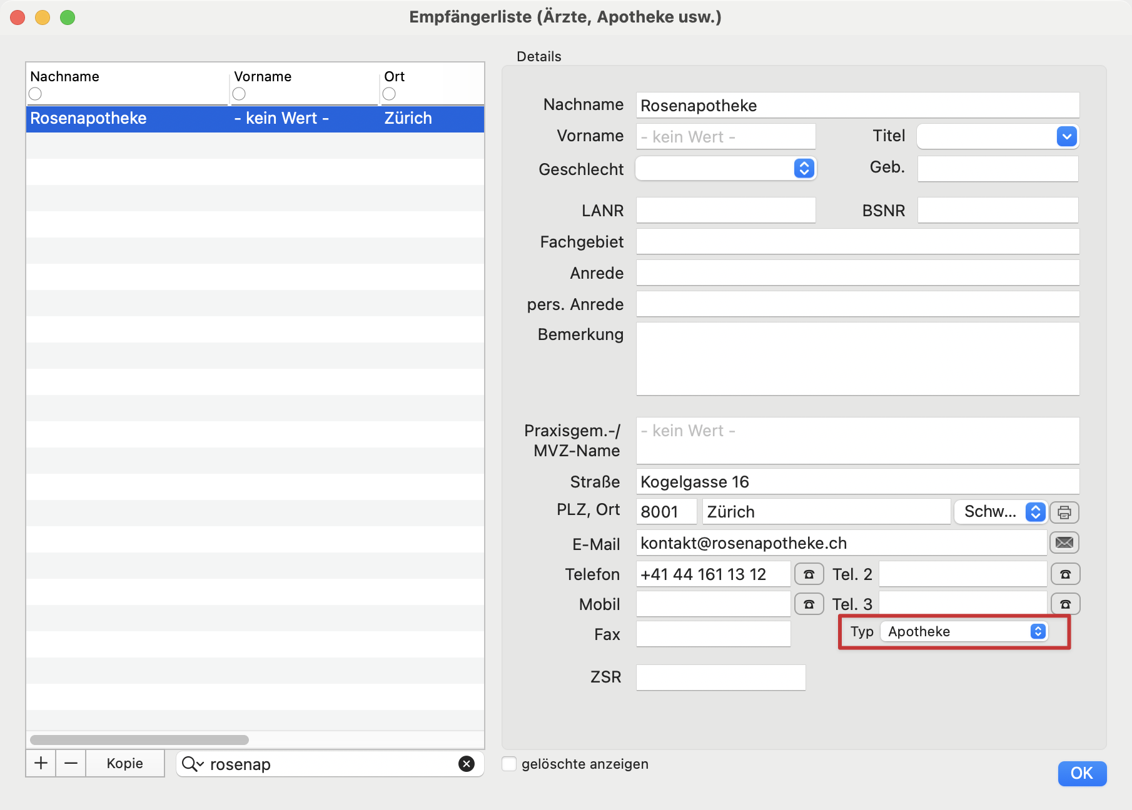Click the LANR input field
The height and width of the screenshot is (810, 1132).
tap(726, 210)
